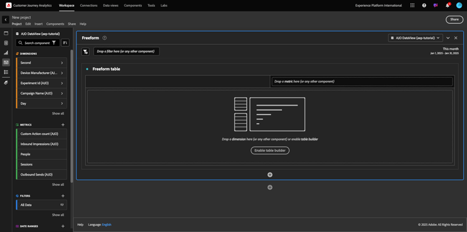Open the Share menu
Image resolution: width=467 pixels, height=232 pixels.
pyautogui.click(x=72, y=24)
